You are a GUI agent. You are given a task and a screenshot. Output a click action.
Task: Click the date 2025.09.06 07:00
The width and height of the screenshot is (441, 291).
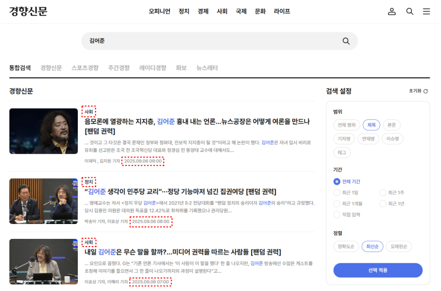click(151, 282)
